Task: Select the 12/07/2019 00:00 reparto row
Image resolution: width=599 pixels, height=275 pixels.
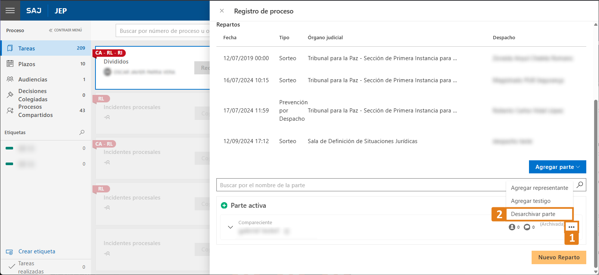Action: pos(401,58)
